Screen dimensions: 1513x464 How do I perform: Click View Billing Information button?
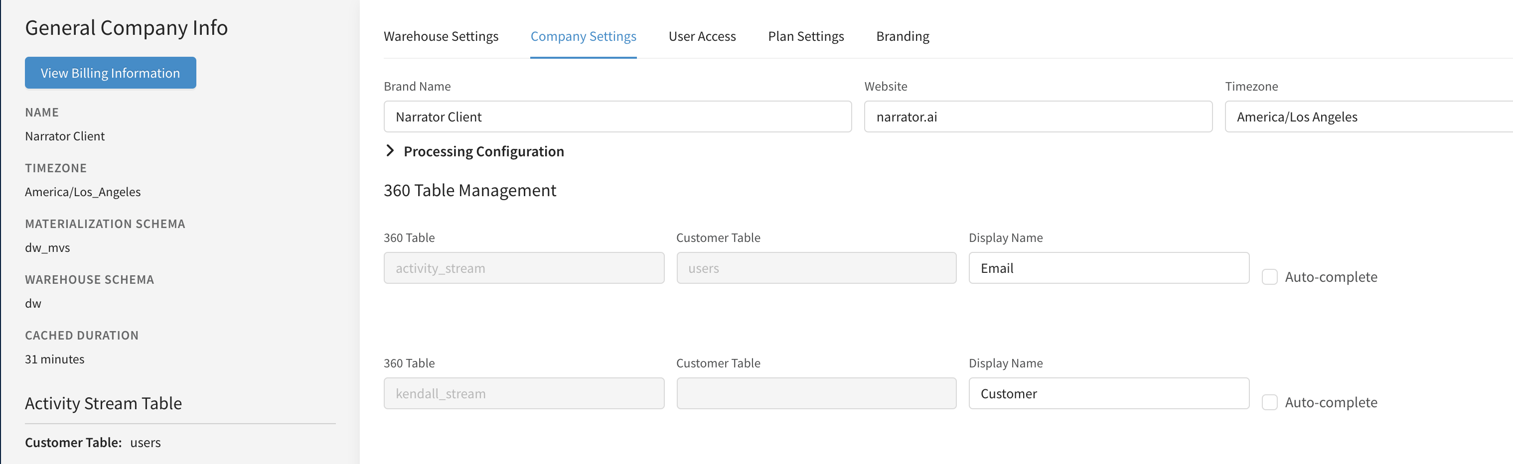coord(111,73)
